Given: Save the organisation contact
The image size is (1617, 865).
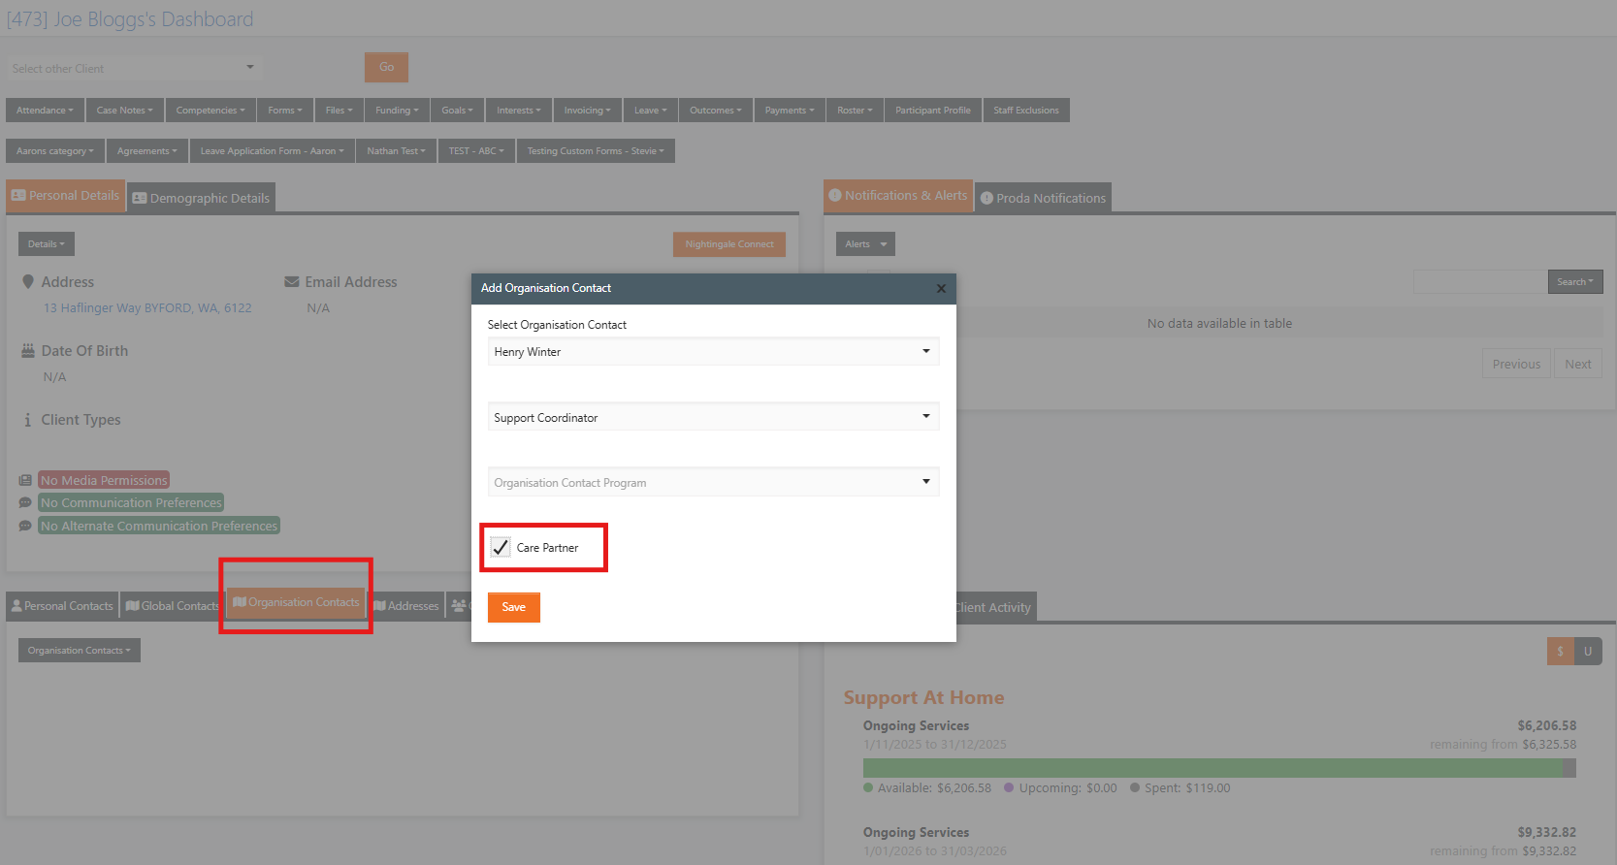Looking at the screenshot, I should pos(514,607).
